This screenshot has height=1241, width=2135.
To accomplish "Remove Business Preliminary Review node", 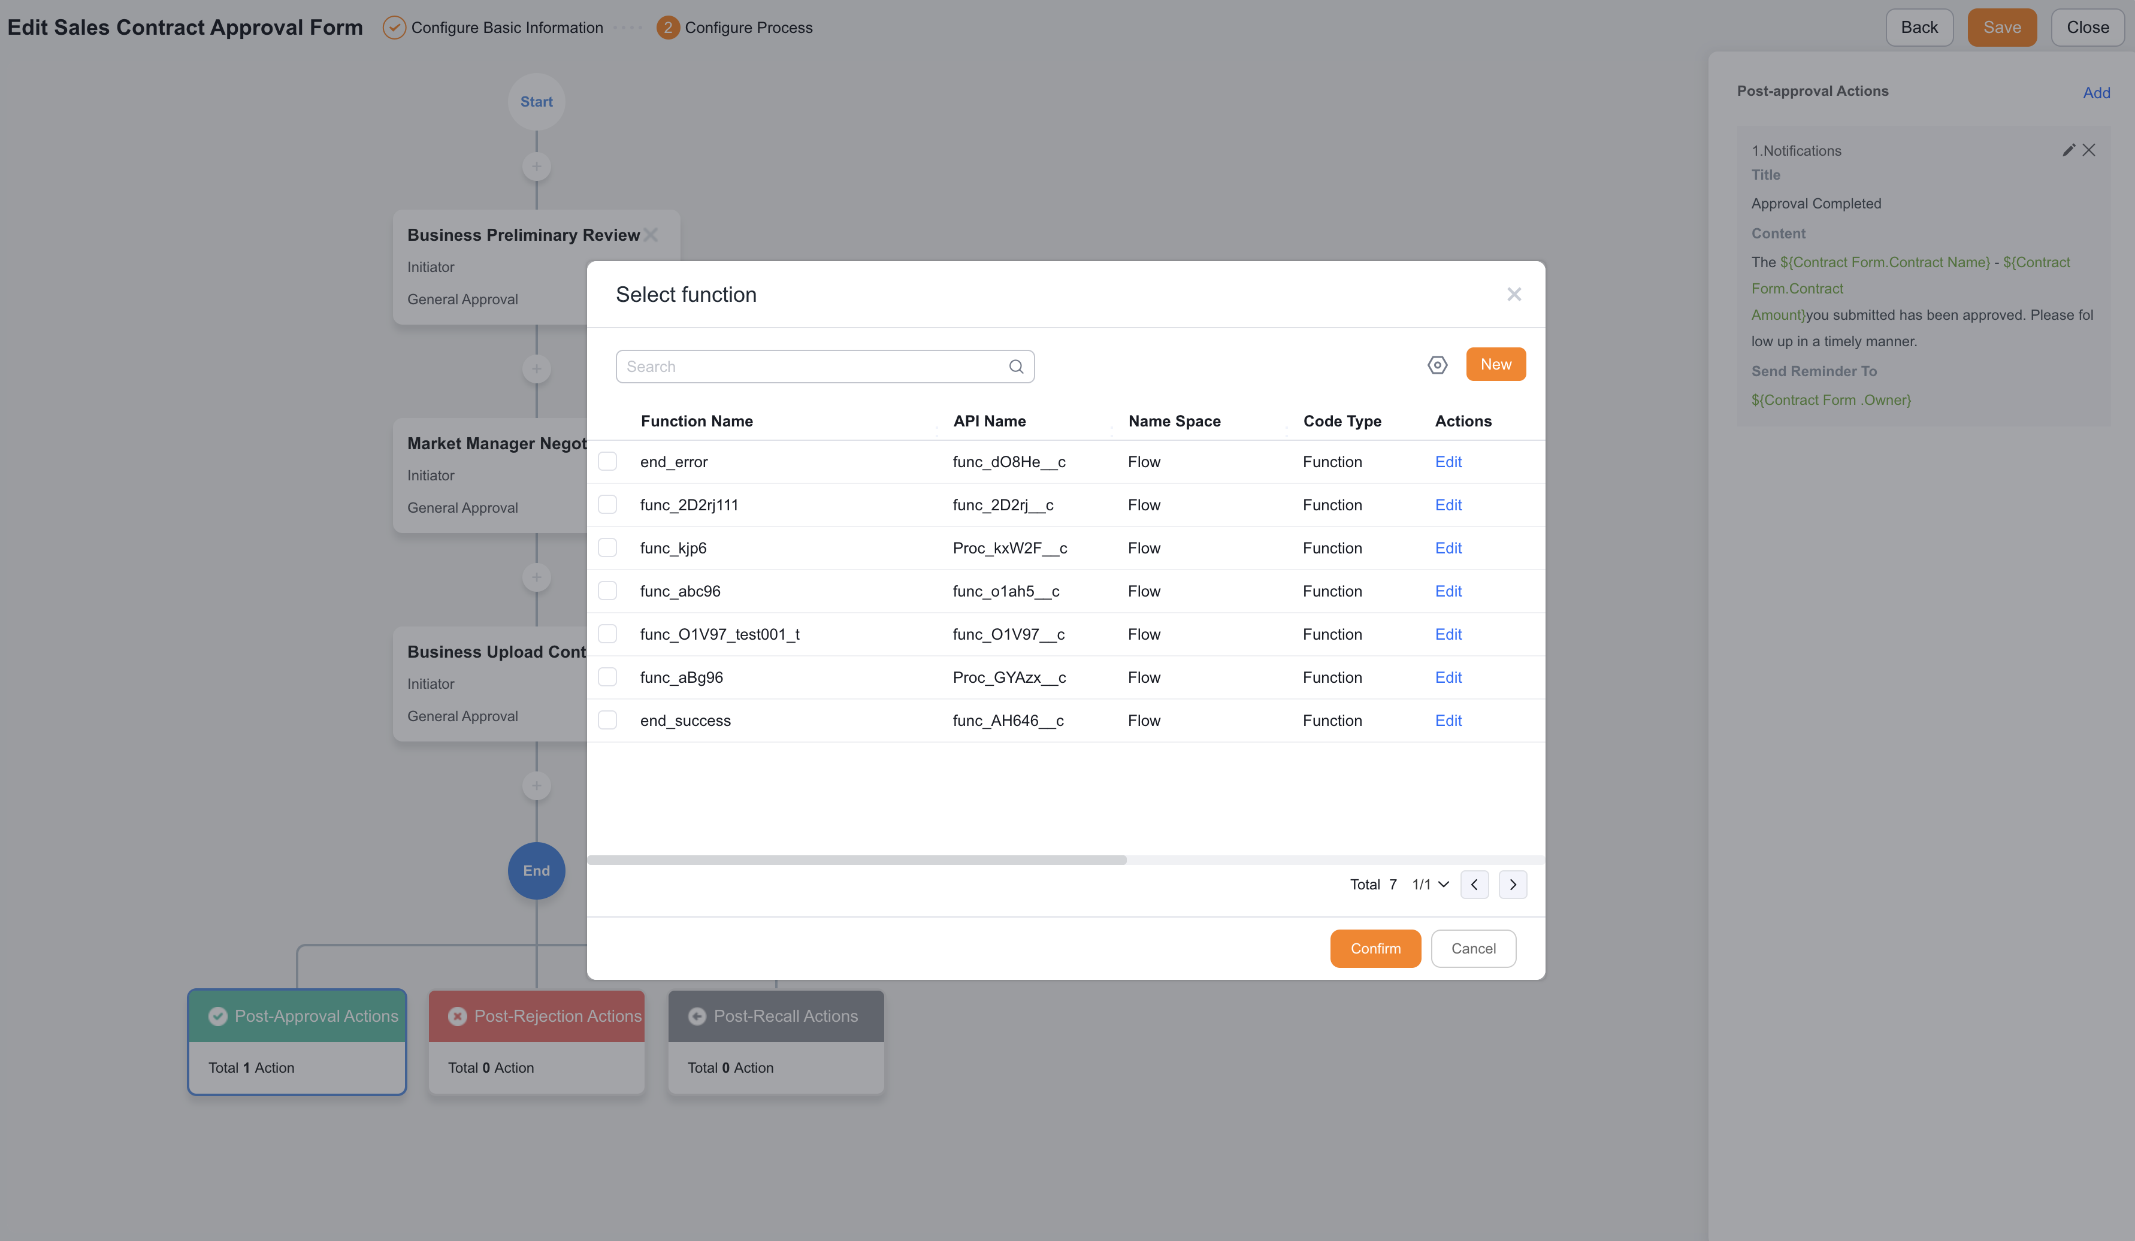I will [651, 235].
